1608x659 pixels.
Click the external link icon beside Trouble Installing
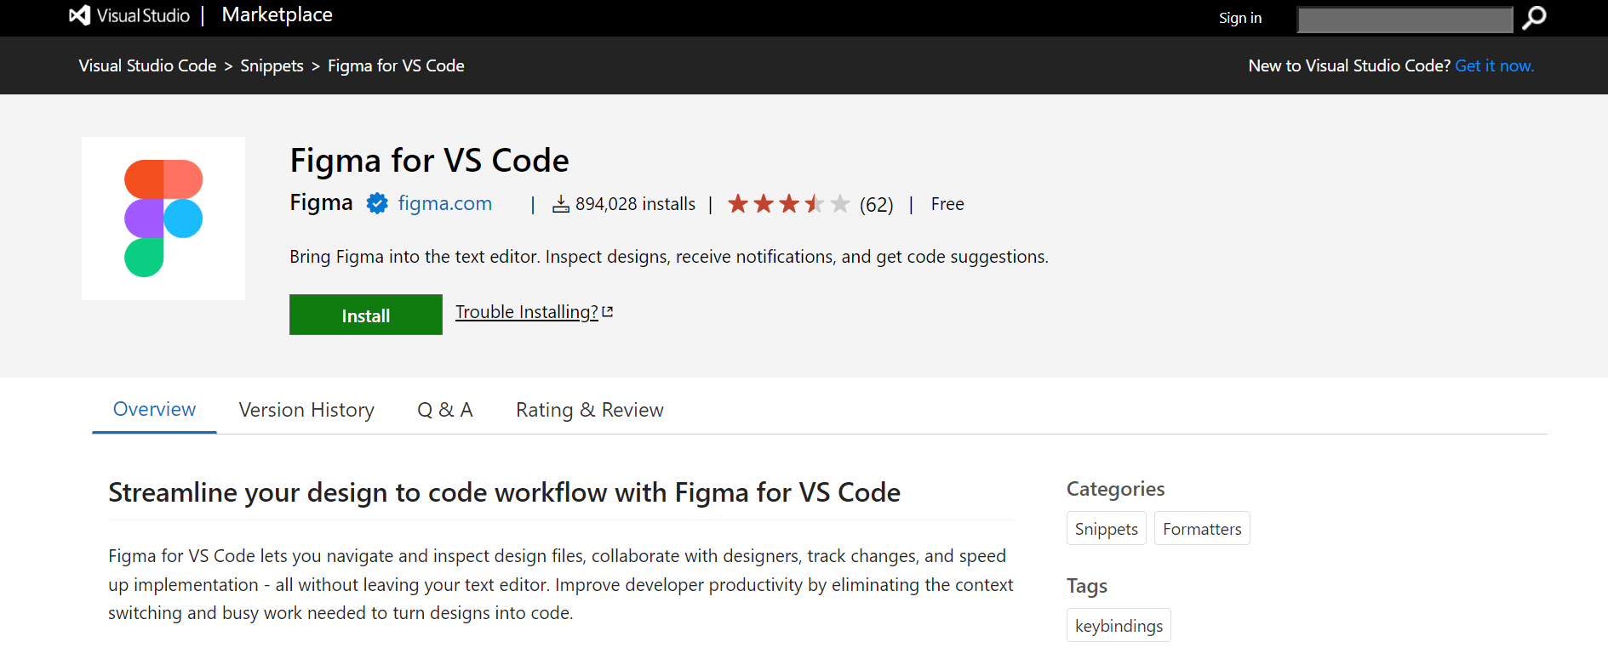(608, 312)
